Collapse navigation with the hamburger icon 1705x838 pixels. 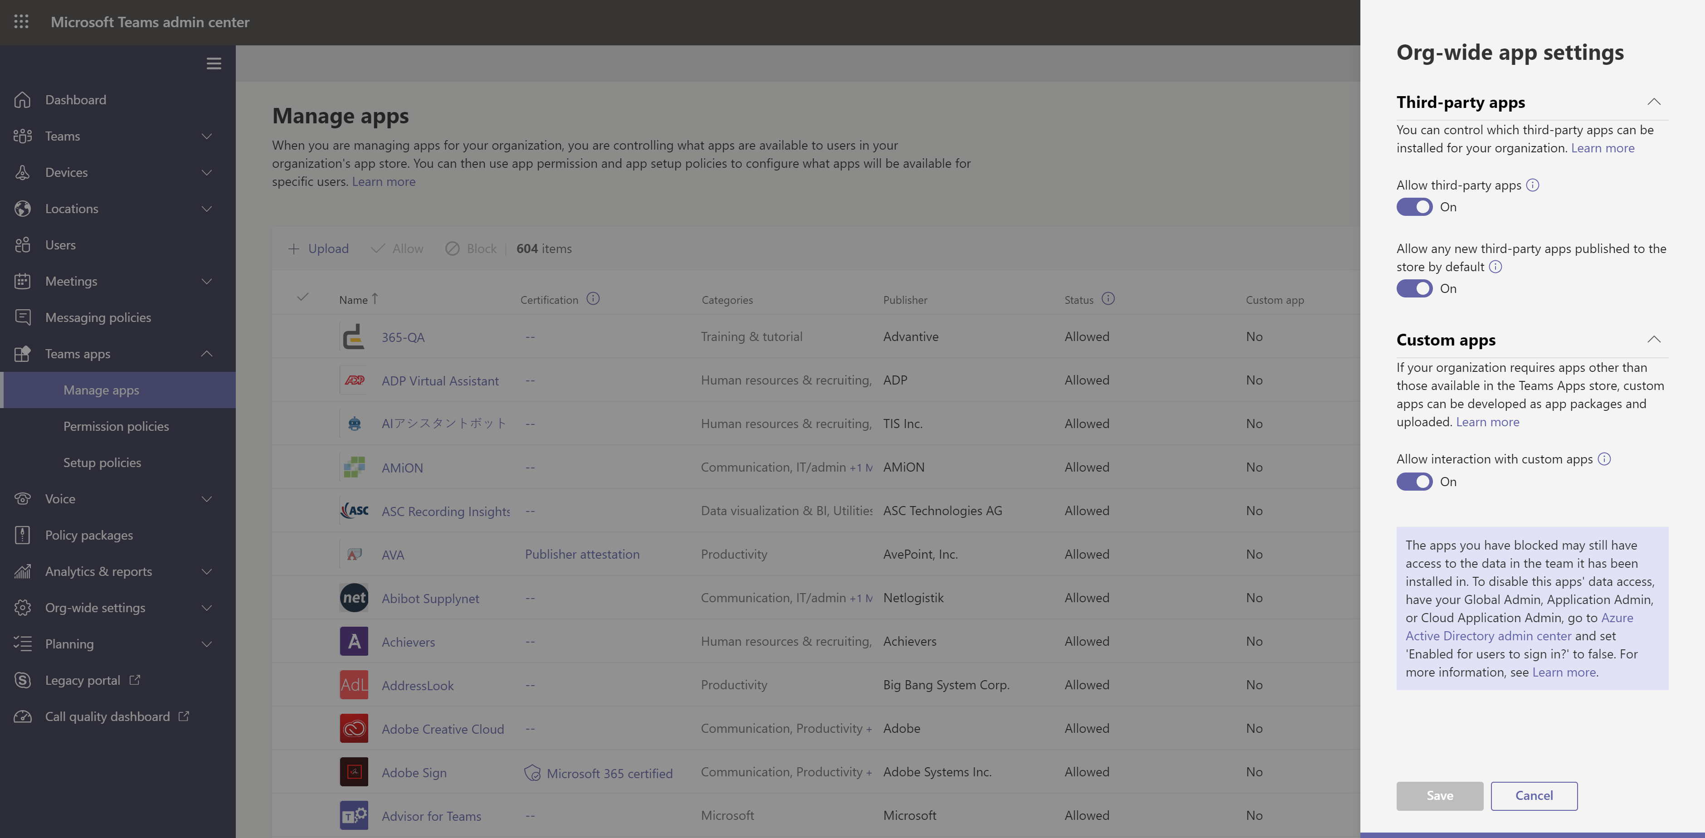(x=213, y=63)
